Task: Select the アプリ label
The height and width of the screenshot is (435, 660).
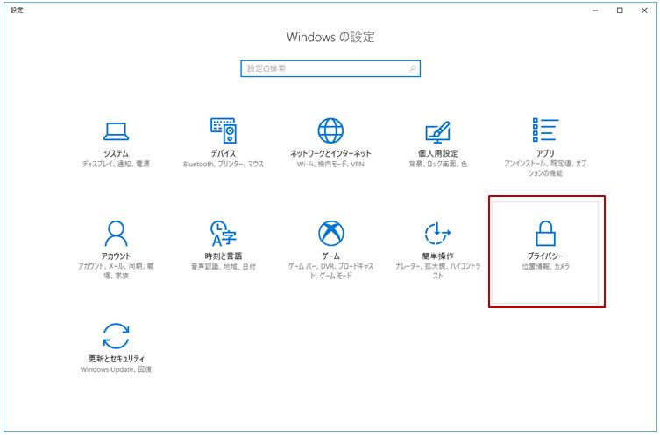Action: pos(545,153)
